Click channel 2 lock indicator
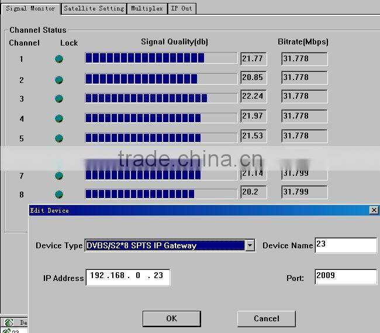Screen dimensions: 380x333 (59, 80)
